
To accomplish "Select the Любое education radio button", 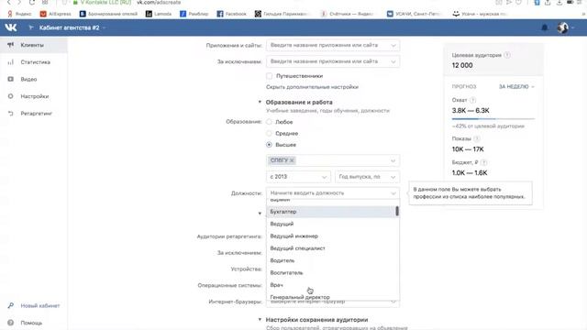I will tap(269, 122).
